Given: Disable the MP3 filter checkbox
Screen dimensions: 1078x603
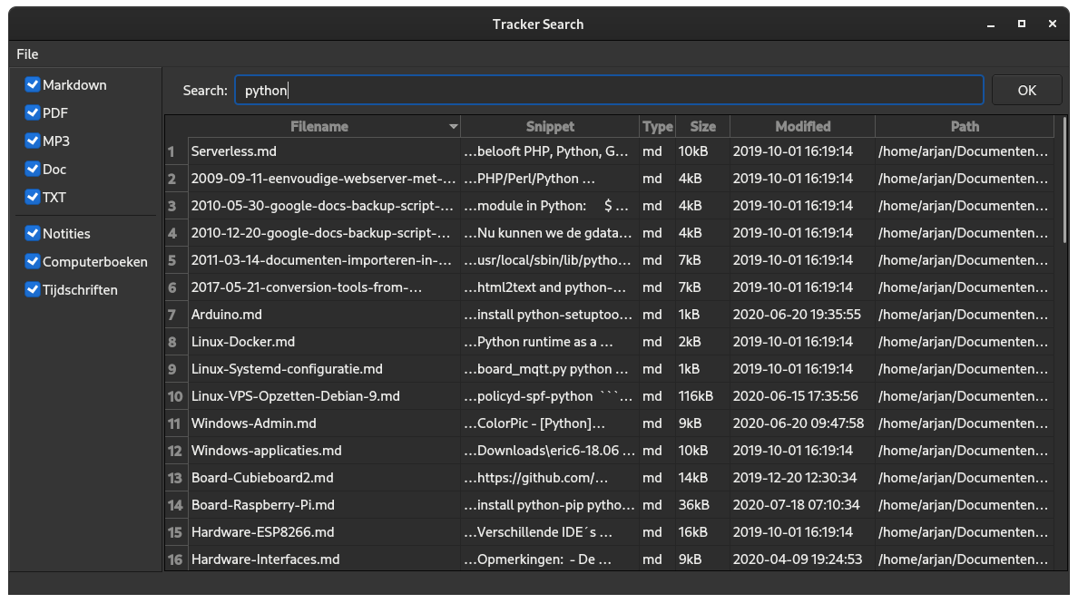Looking at the screenshot, I should click(x=34, y=141).
